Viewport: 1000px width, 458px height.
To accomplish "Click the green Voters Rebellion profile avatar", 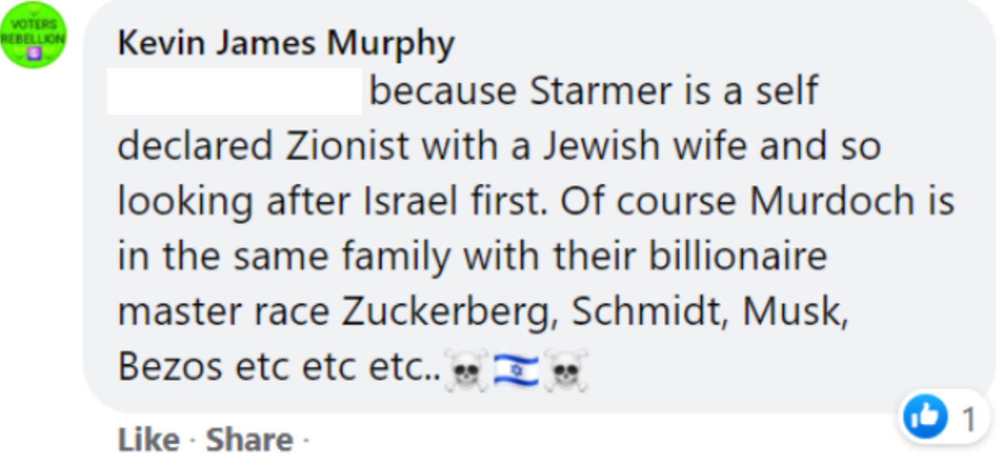I will point(34,35).
